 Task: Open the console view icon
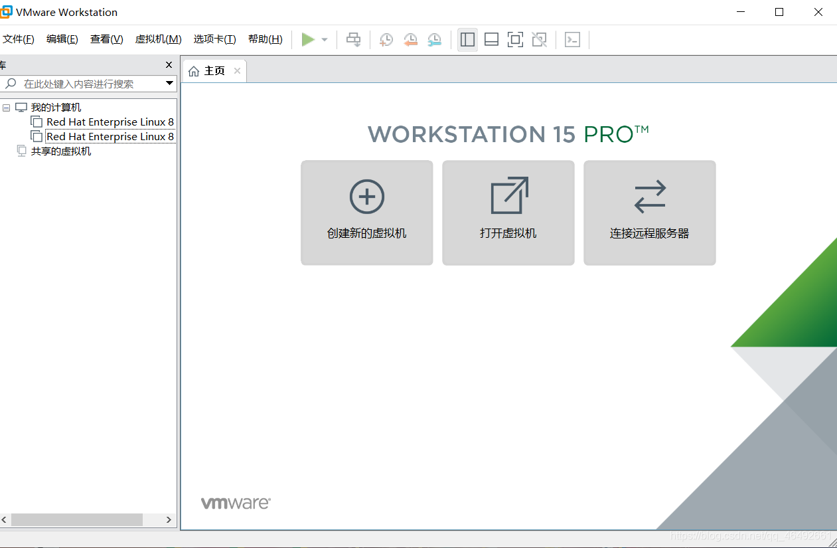pyautogui.click(x=572, y=40)
